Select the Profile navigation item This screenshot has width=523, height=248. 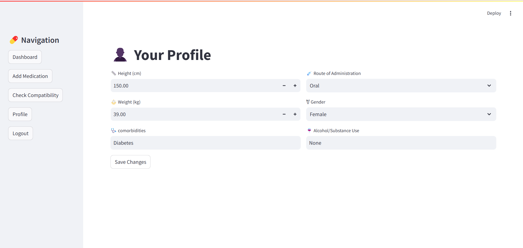[20, 114]
